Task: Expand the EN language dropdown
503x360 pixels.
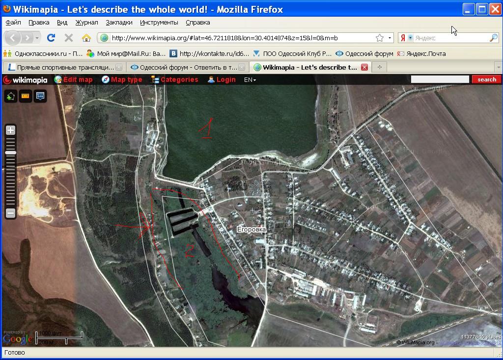Action: click(x=250, y=79)
